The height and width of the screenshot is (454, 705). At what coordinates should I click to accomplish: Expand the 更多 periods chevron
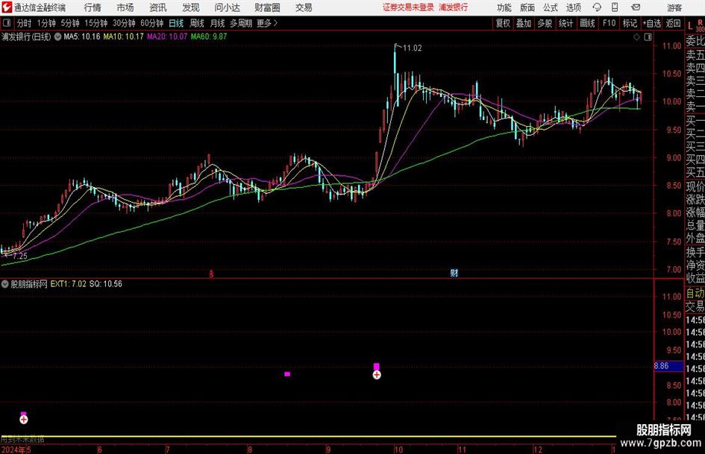(x=276, y=23)
